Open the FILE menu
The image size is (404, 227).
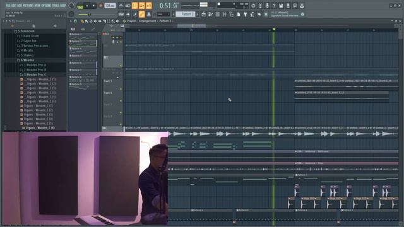pos(8,6)
